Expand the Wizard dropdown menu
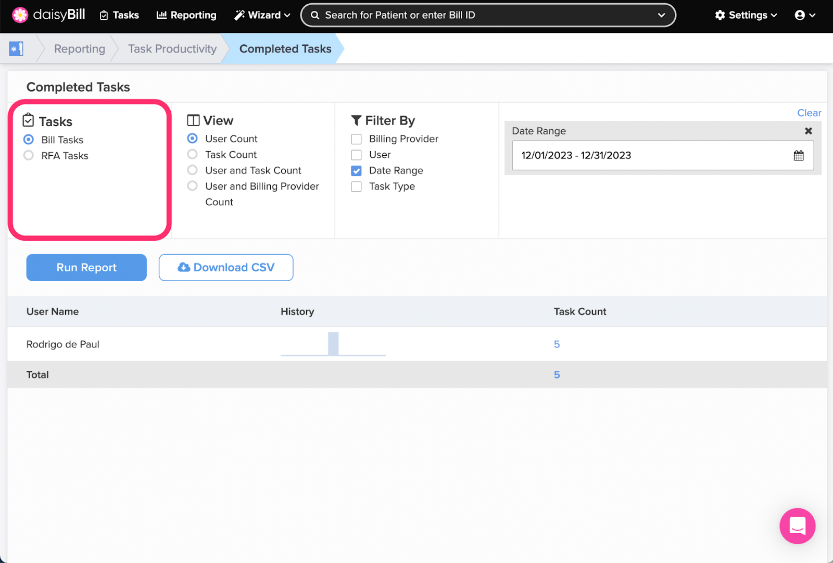 click(x=262, y=15)
